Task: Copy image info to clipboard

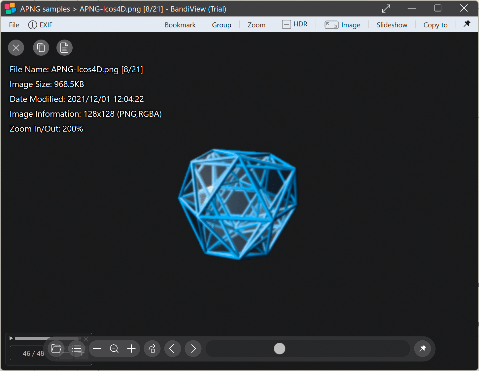Action: [x=41, y=48]
